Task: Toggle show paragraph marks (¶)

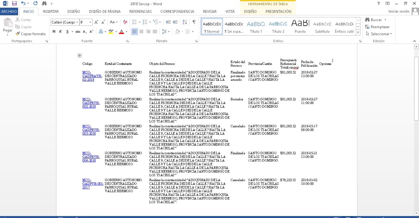Action: pyautogui.click(x=194, y=22)
